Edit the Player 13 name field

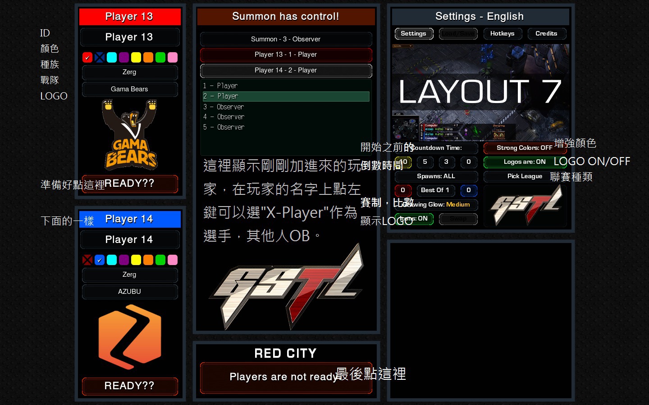point(130,37)
